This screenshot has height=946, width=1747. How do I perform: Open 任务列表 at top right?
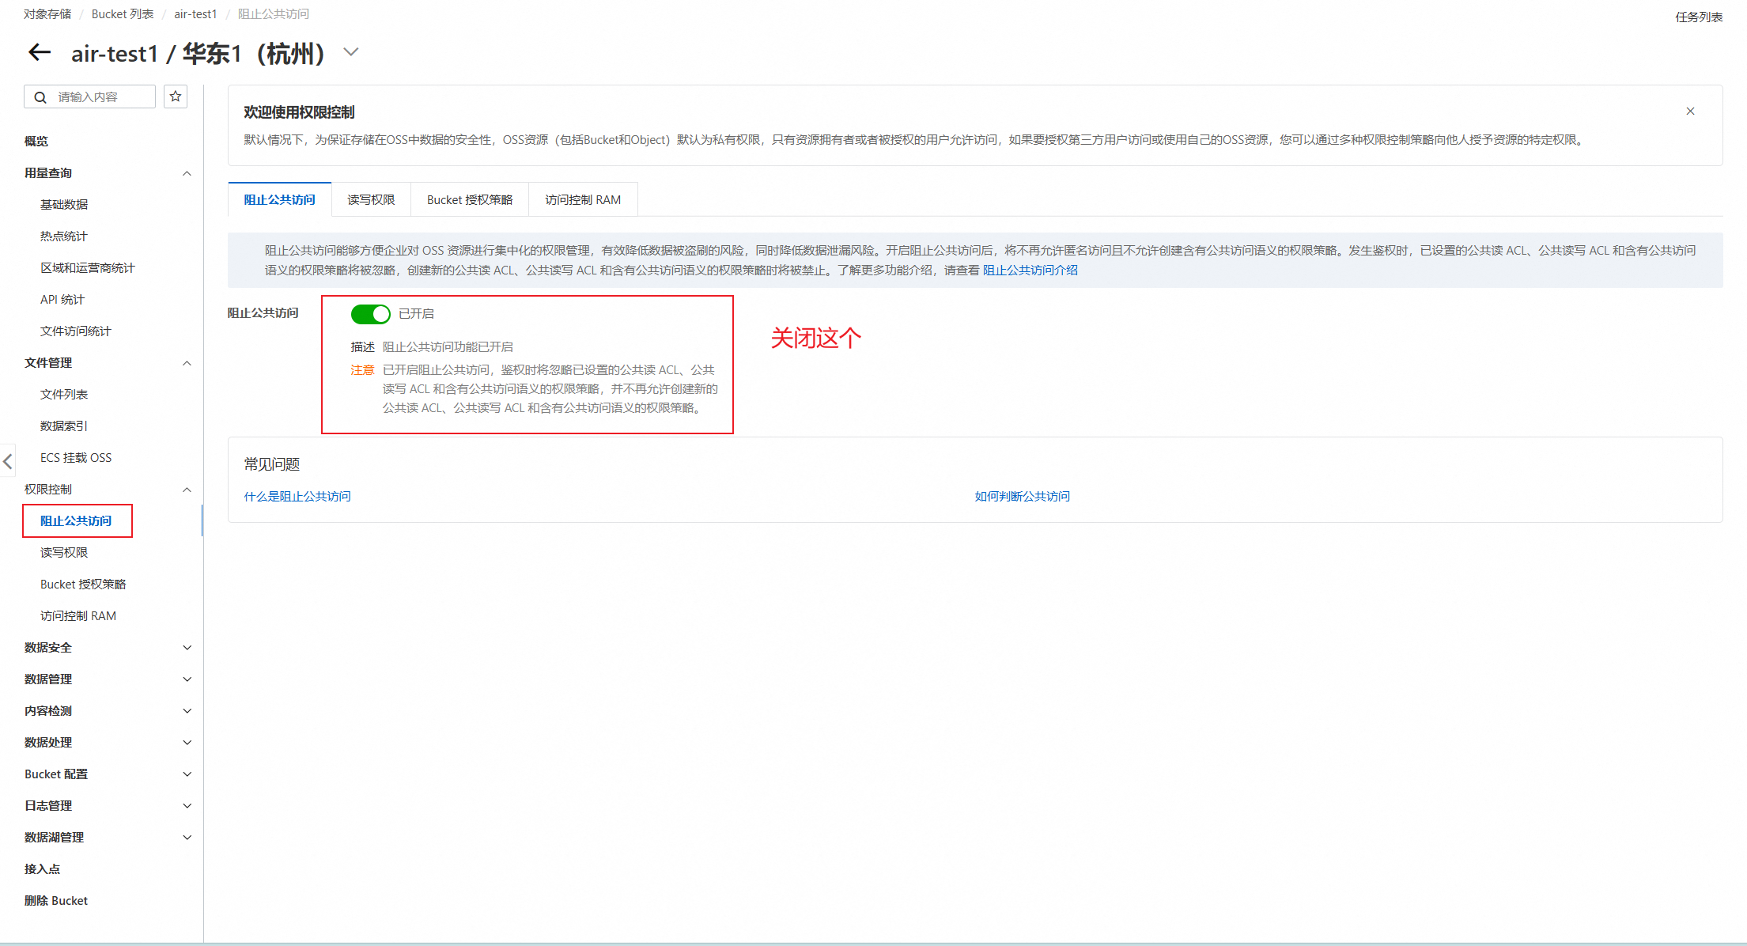pos(1699,17)
